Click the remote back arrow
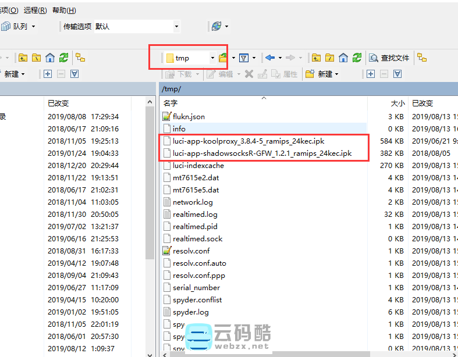The height and width of the screenshot is (357, 458). point(270,58)
